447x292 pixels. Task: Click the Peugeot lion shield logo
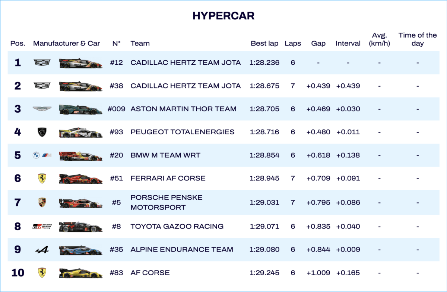(42, 132)
